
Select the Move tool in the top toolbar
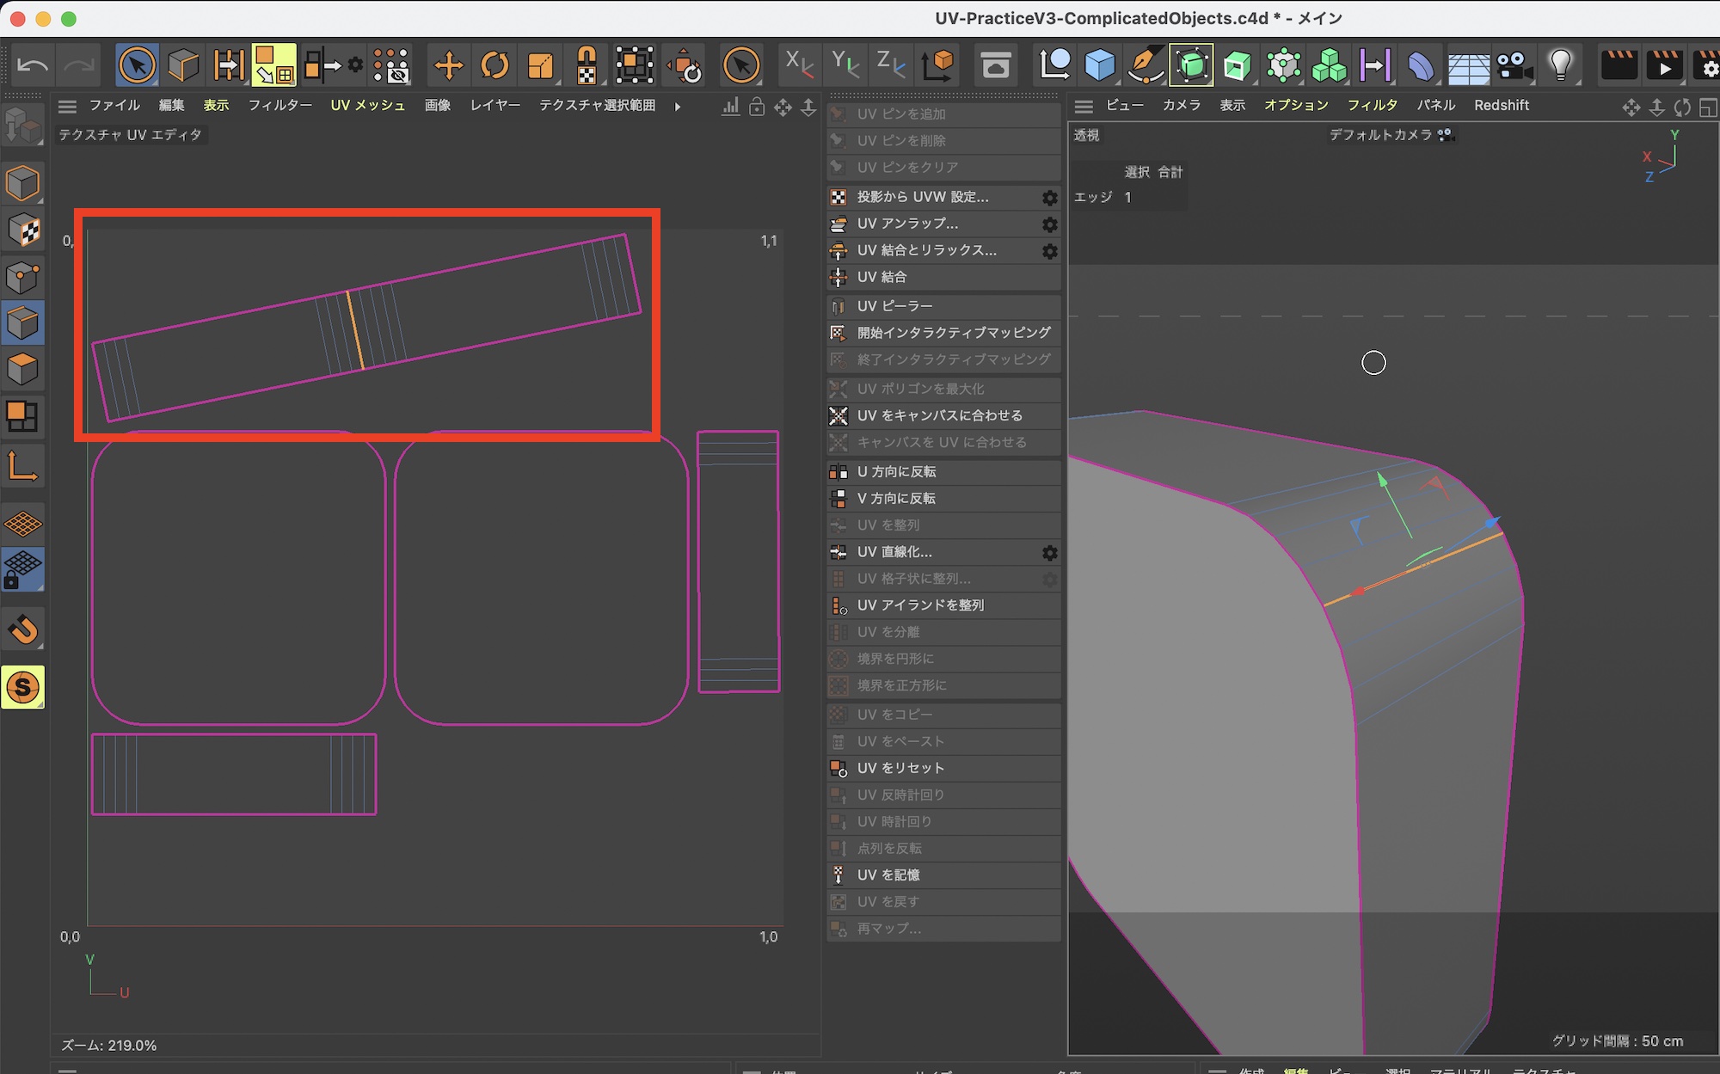(448, 65)
